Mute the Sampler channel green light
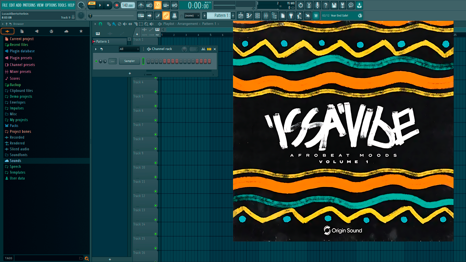This screenshot has height=262, width=466. pos(96,61)
